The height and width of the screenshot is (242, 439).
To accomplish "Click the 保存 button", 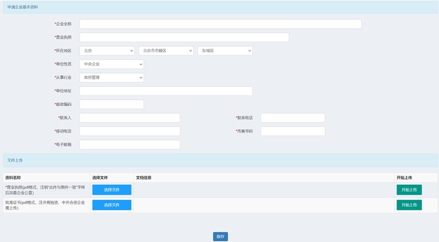I will pos(220,237).
